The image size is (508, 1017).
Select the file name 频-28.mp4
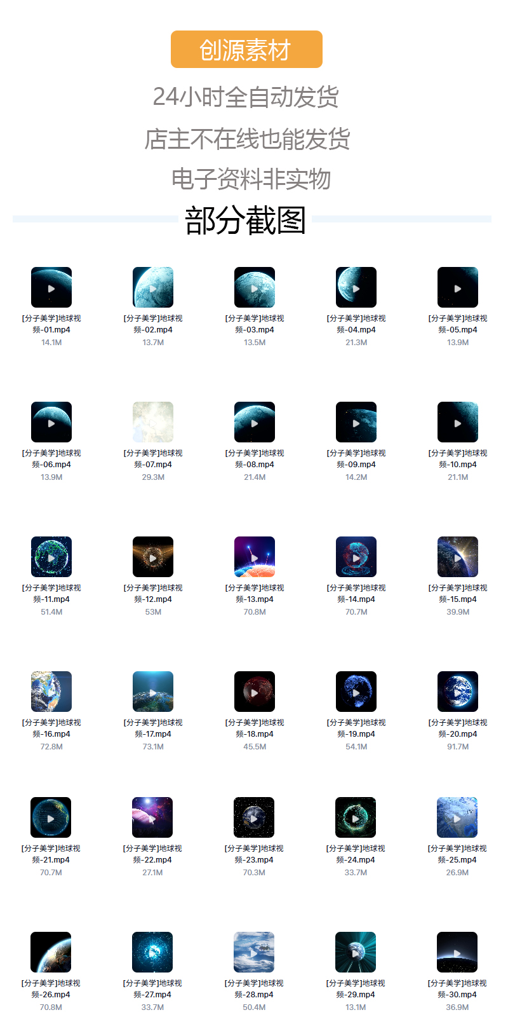click(x=254, y=995)
